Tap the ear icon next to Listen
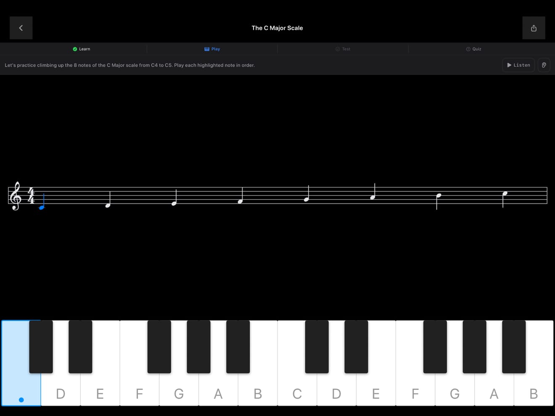The image size is (555, 416). click(544, 65)
